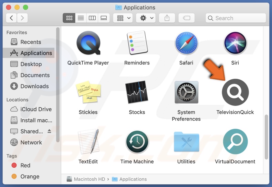
Task: Open Documents in the sidebar
Action: [29, 75]
